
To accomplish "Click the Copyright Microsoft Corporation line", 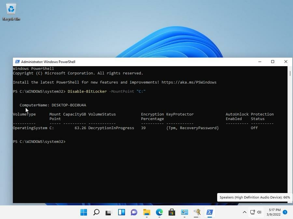I will click(78, 73).
